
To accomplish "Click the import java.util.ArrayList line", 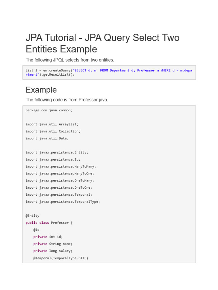I will (52, 124).
